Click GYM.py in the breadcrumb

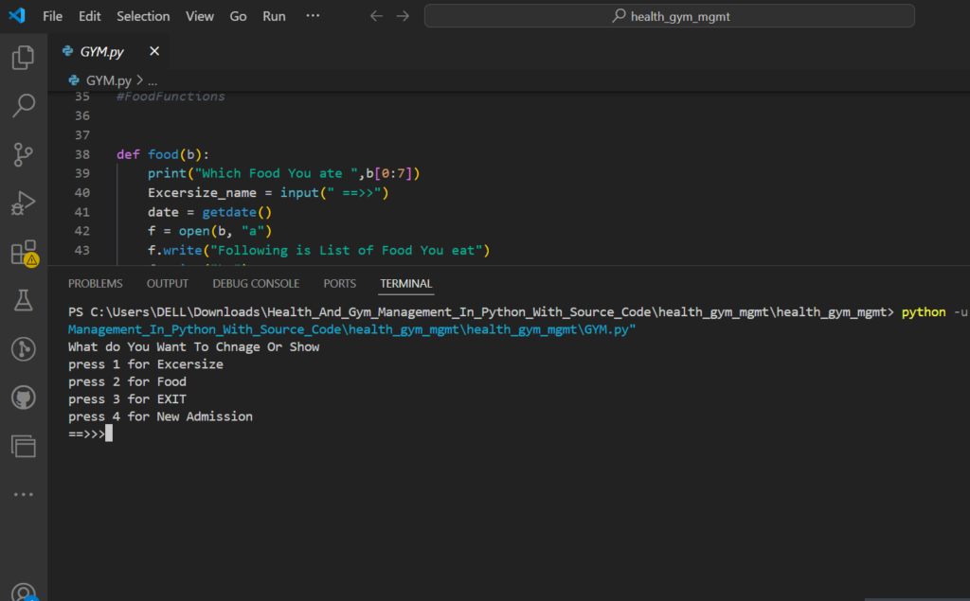(x=109, y=80)
